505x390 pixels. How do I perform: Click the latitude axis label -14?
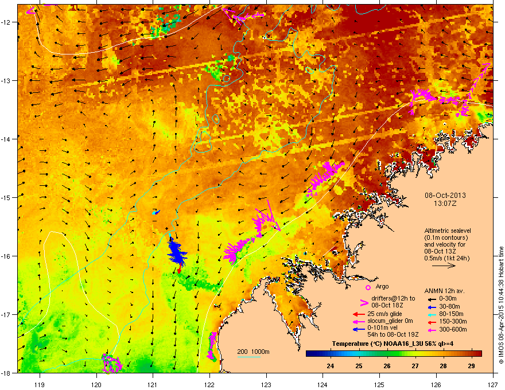(6, 139)
